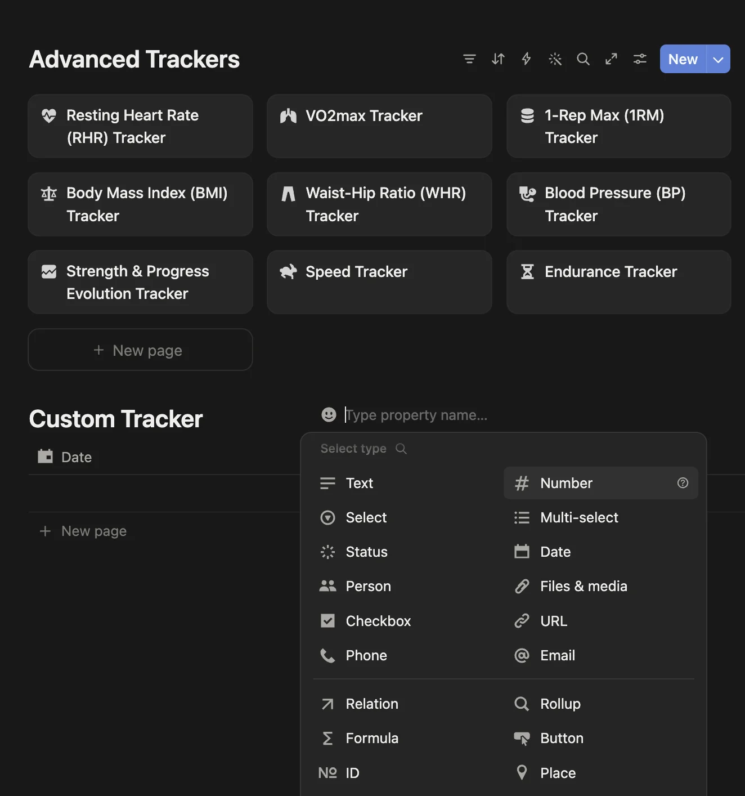Choose Place property type
745x796 pixels.
pos(601,773)
